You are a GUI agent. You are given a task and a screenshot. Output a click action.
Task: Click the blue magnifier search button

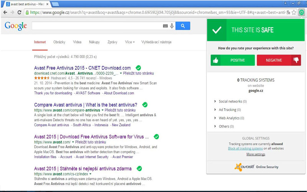[x=183, y=26]
